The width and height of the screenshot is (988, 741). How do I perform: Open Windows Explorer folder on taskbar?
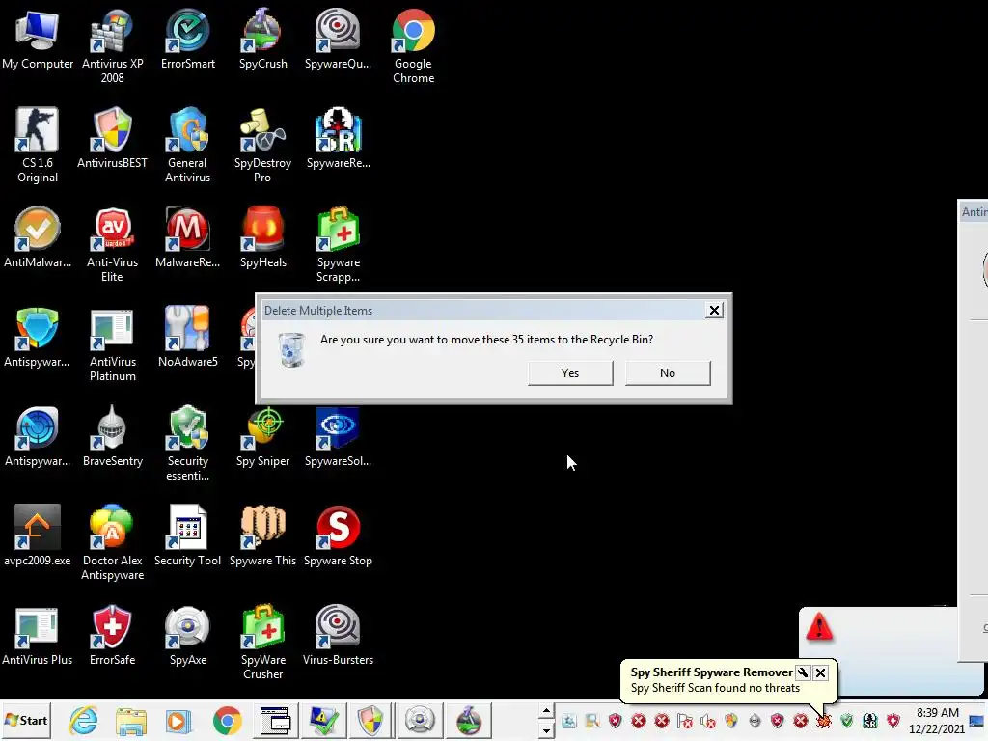tap(131, 720)
